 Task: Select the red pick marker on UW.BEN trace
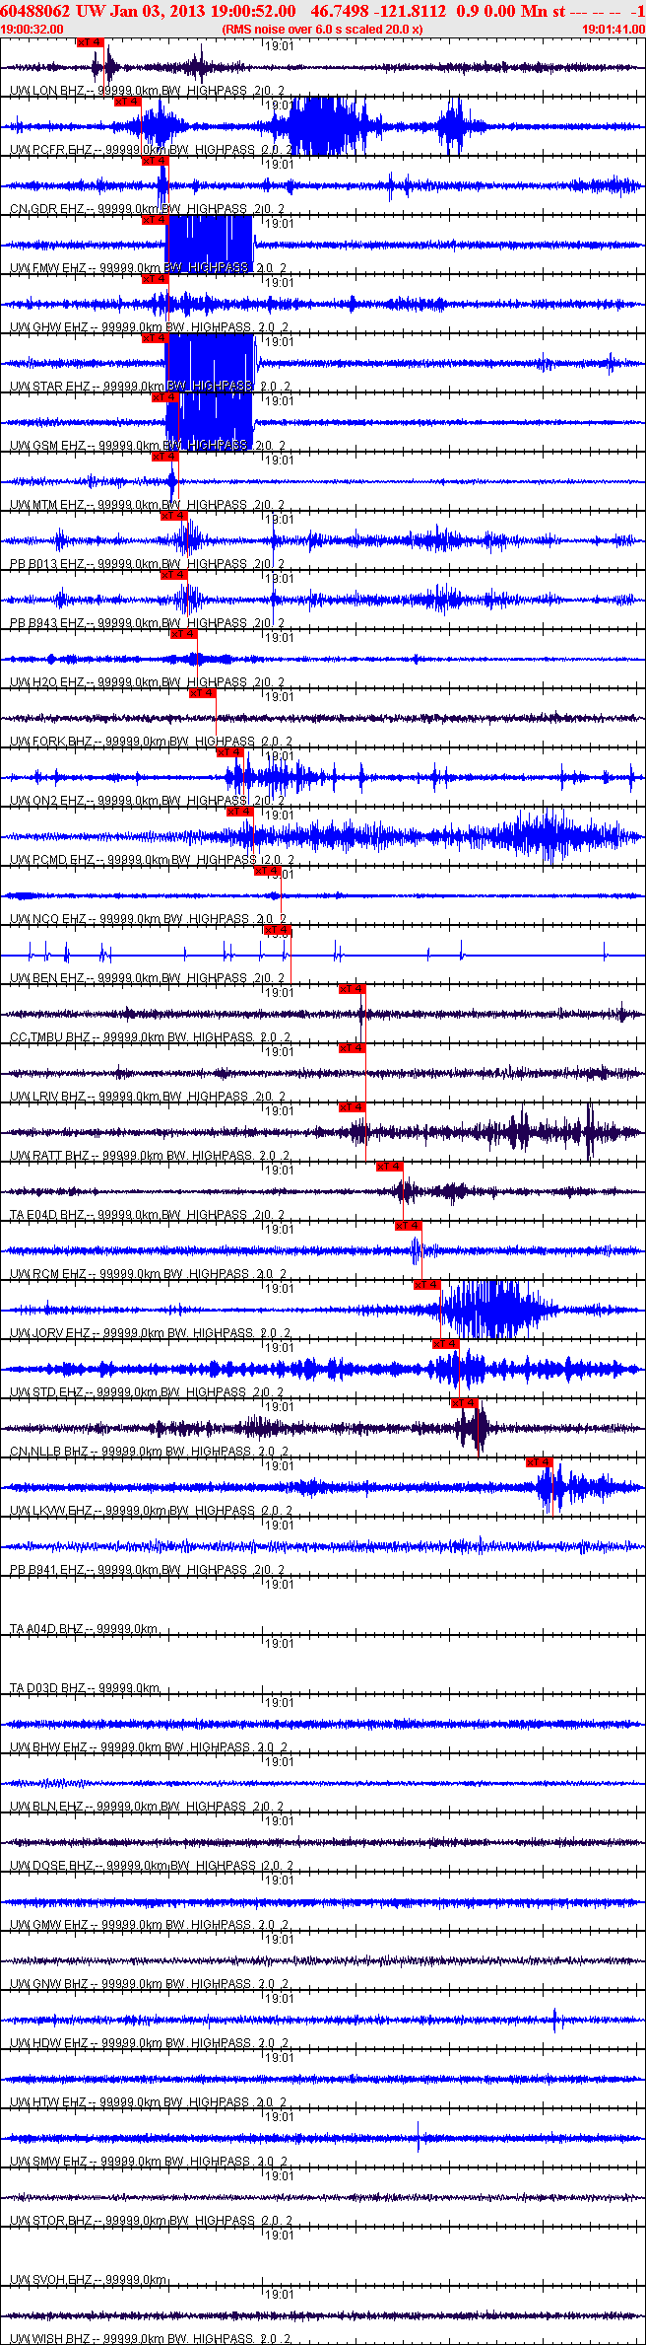tap(278, 930)
